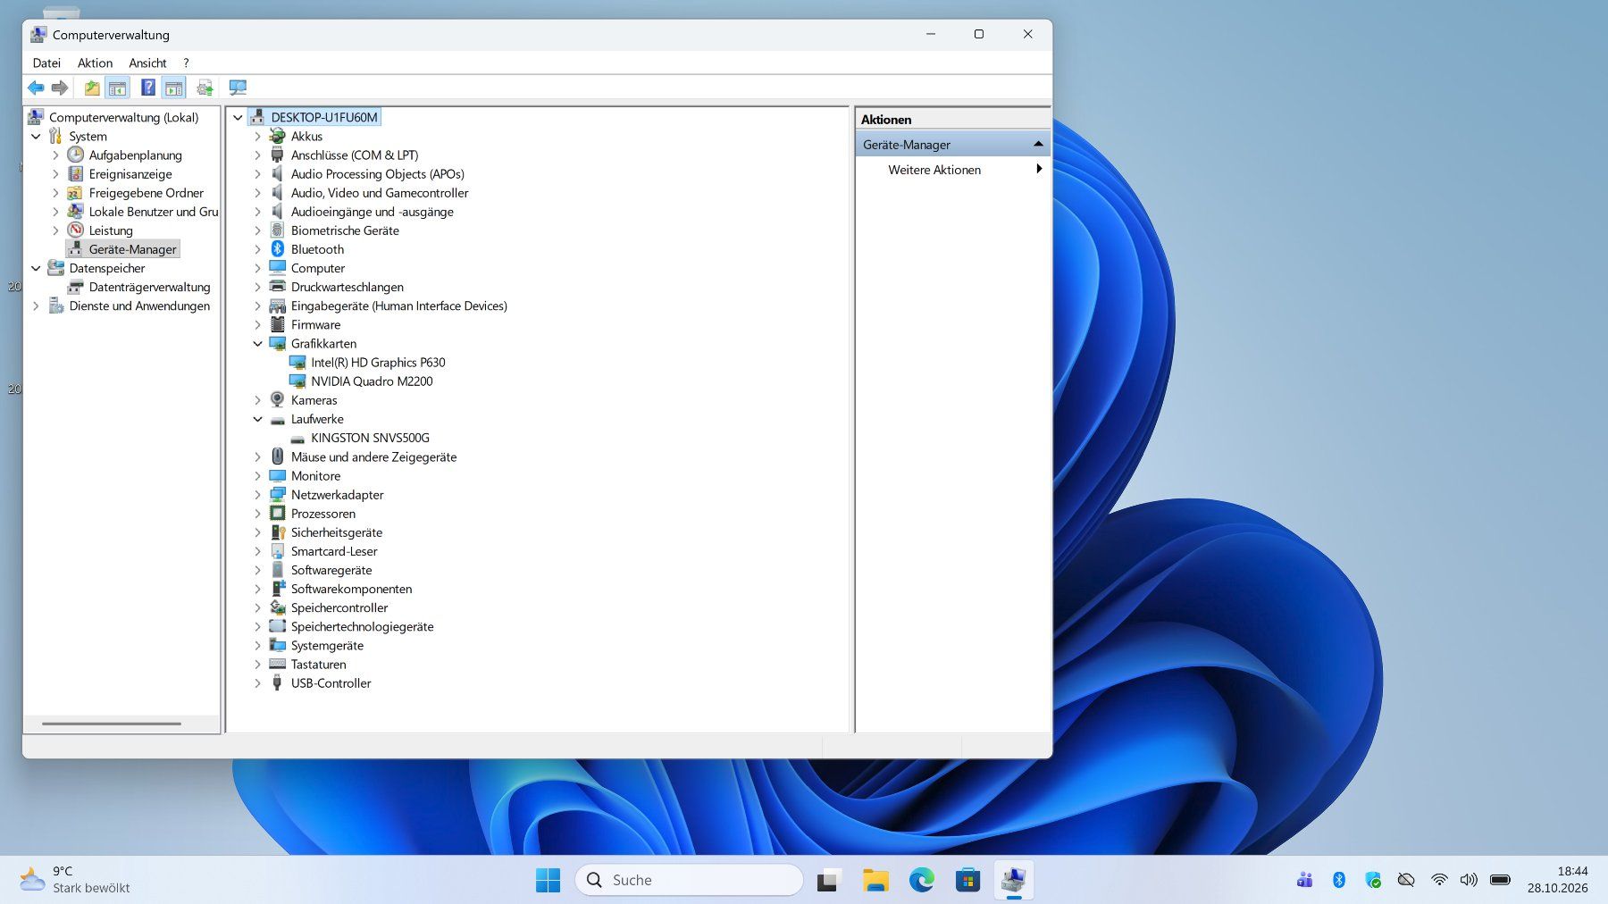The image size is (1608, 904).
Task: Collapse the Geräte-Manager actions section arrow
Action: tap(1038, 144)
